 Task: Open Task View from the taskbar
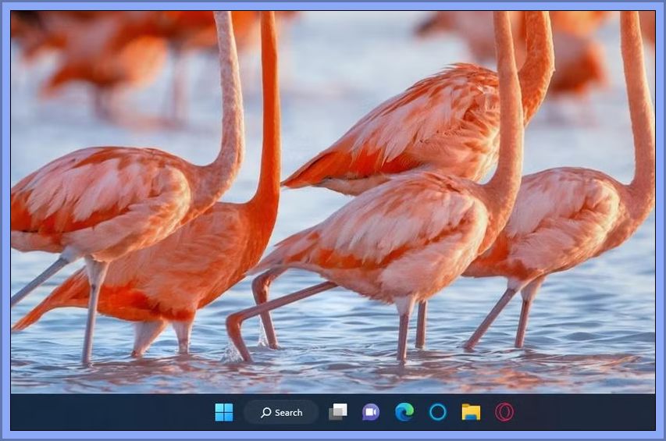tap(338, 412)
